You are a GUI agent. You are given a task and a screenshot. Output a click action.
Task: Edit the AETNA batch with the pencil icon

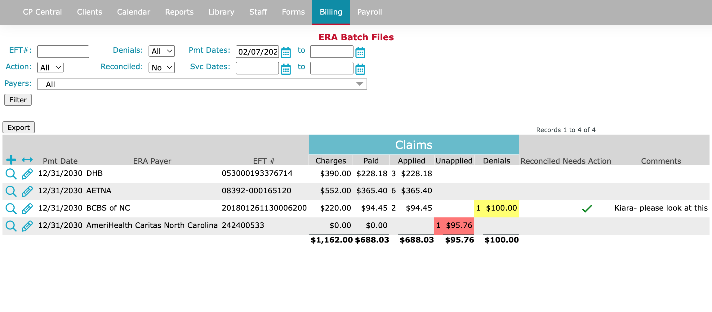(27, 191)
